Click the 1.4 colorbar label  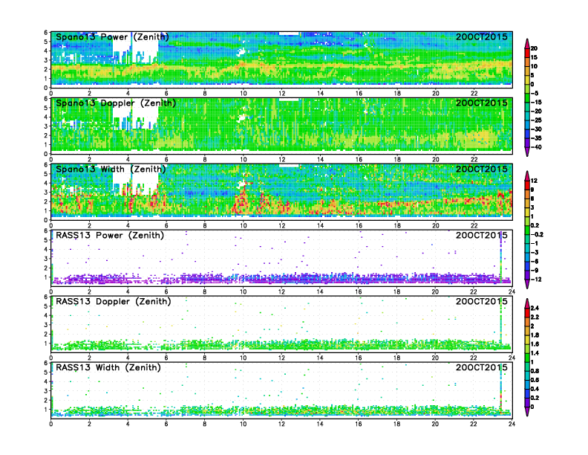tap(535, 353)
